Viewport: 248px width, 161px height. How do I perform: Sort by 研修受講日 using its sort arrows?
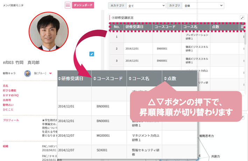click(59, 79)
